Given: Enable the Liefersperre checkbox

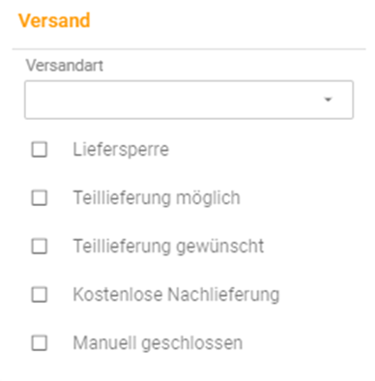Looking at the screenshot, I should (40, 150).
